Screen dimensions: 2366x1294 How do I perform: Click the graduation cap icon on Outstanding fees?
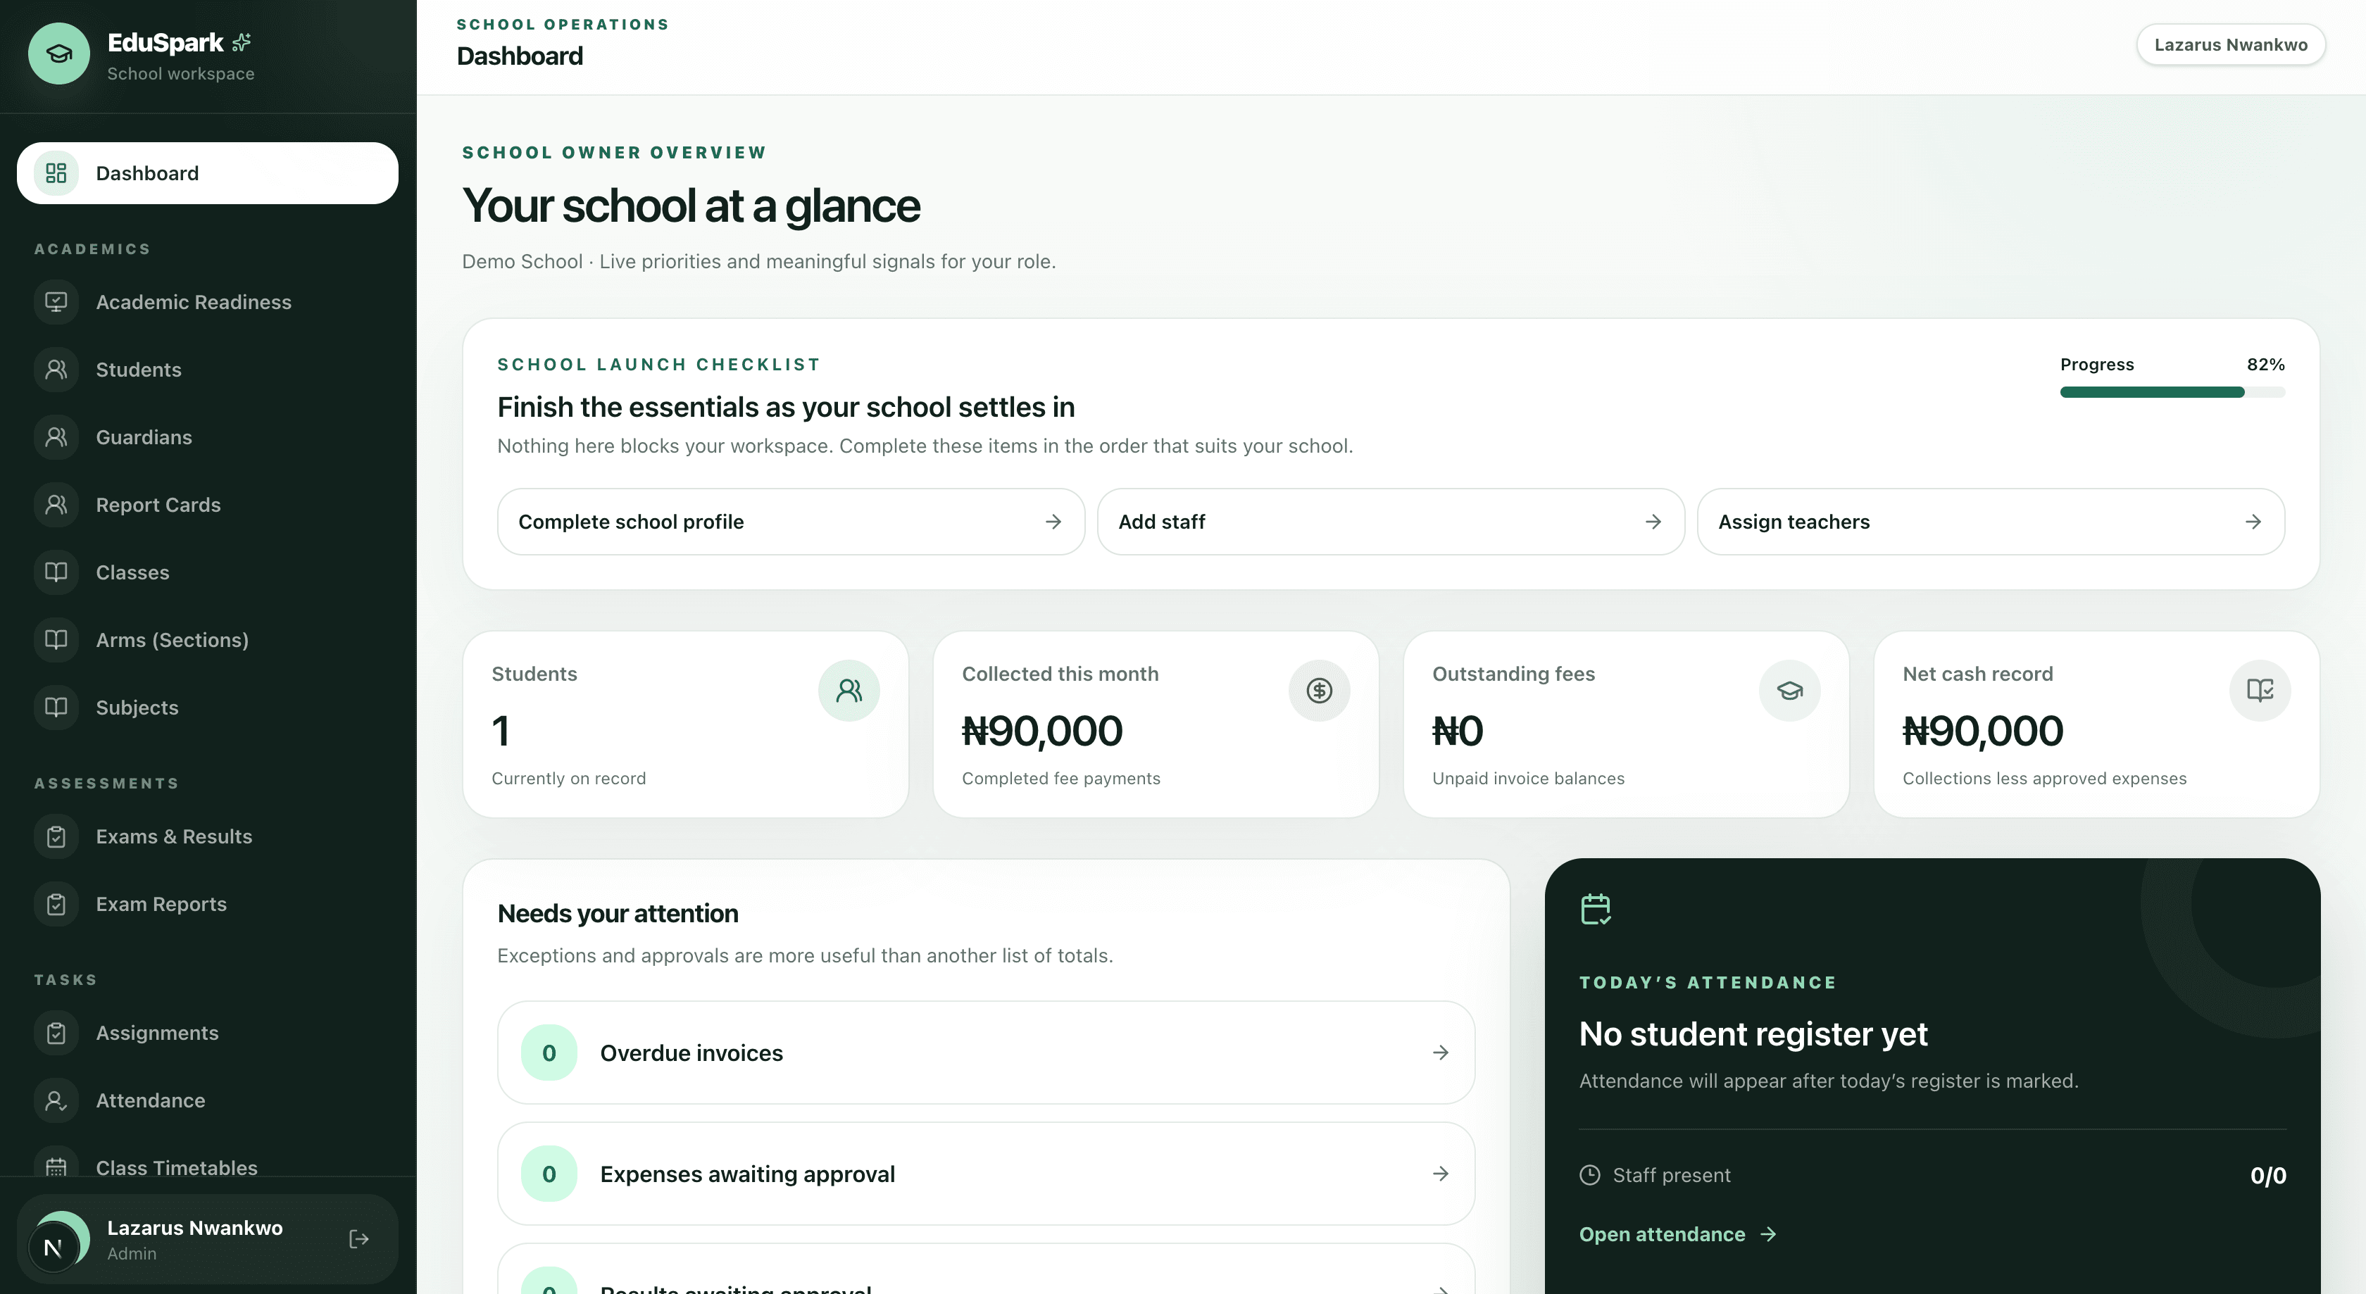click(x=1789, y=691)
